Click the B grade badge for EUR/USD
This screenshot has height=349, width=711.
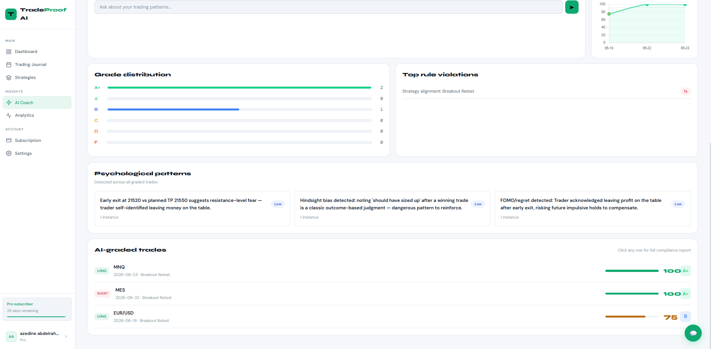pos(685,316)
